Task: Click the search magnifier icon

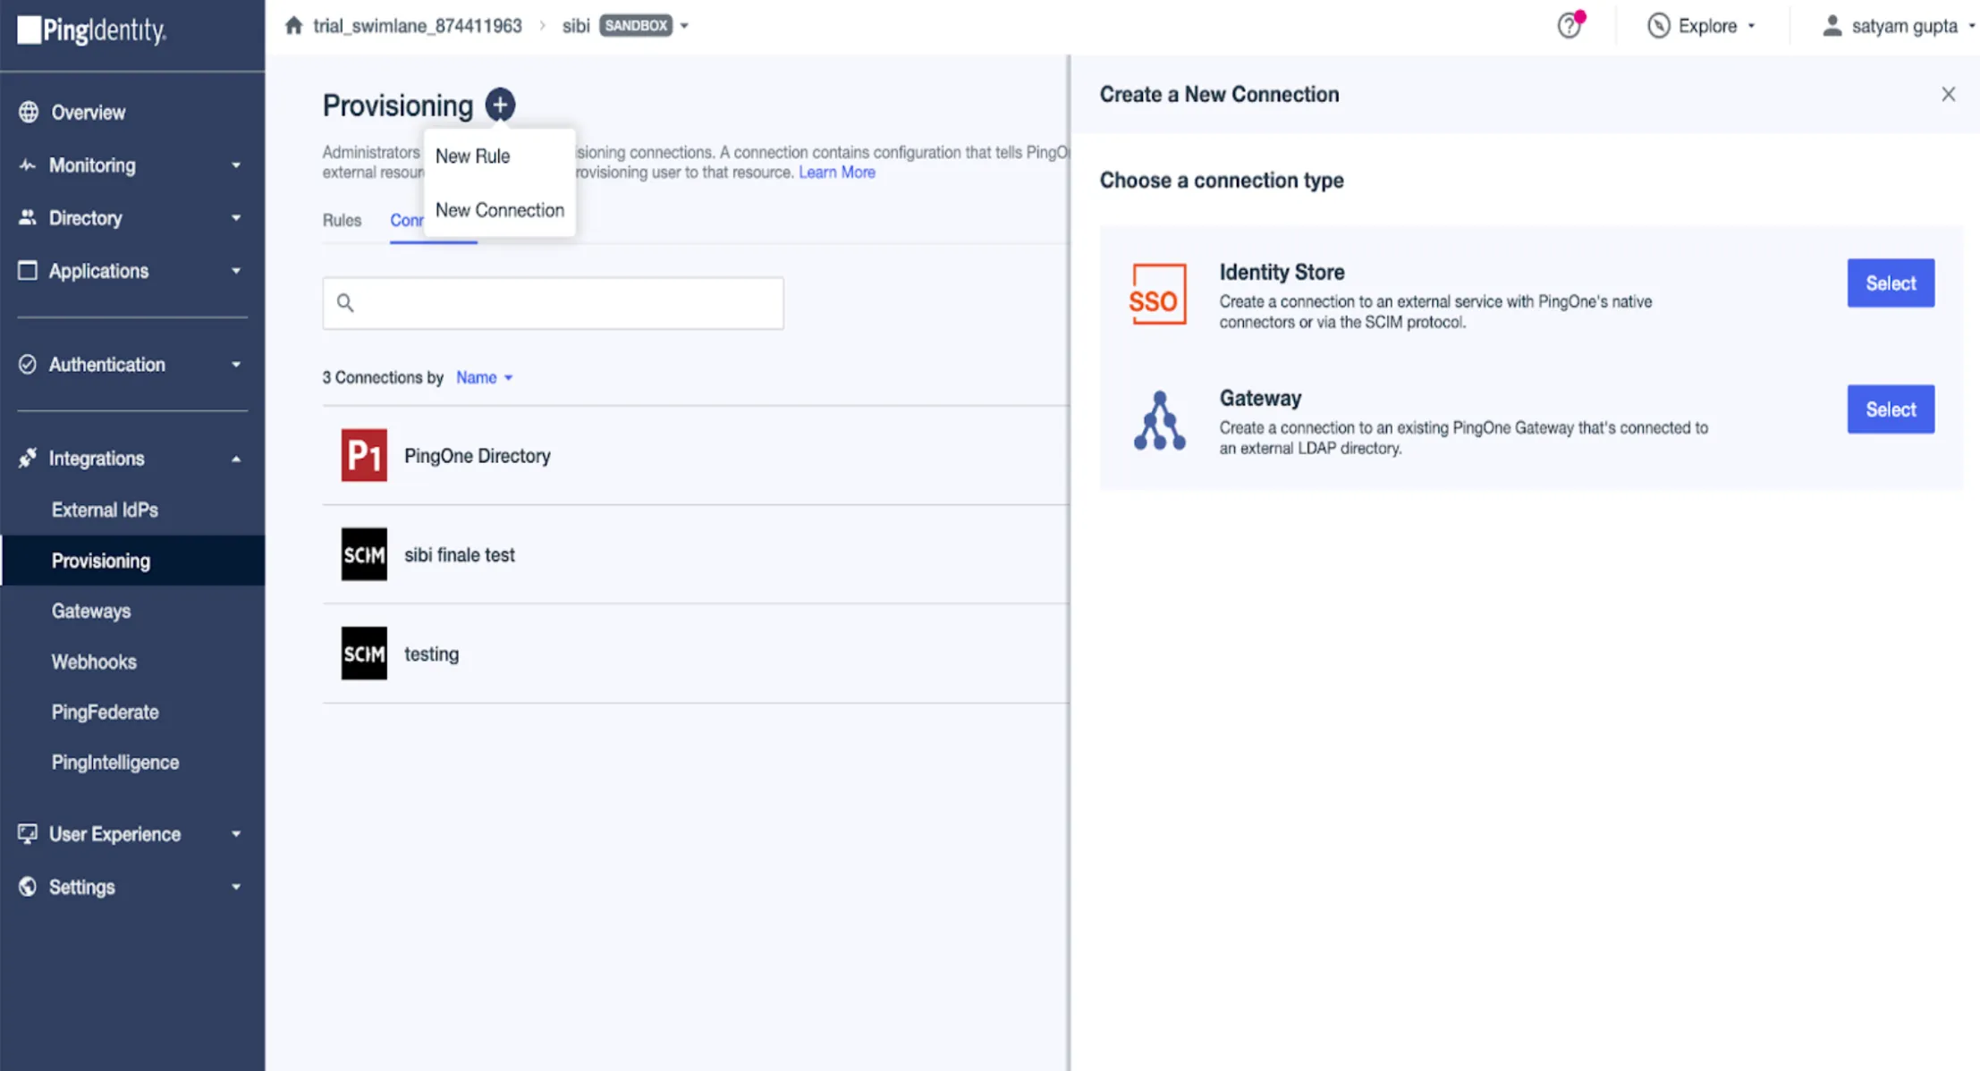Action: click(x=345, y=303)
